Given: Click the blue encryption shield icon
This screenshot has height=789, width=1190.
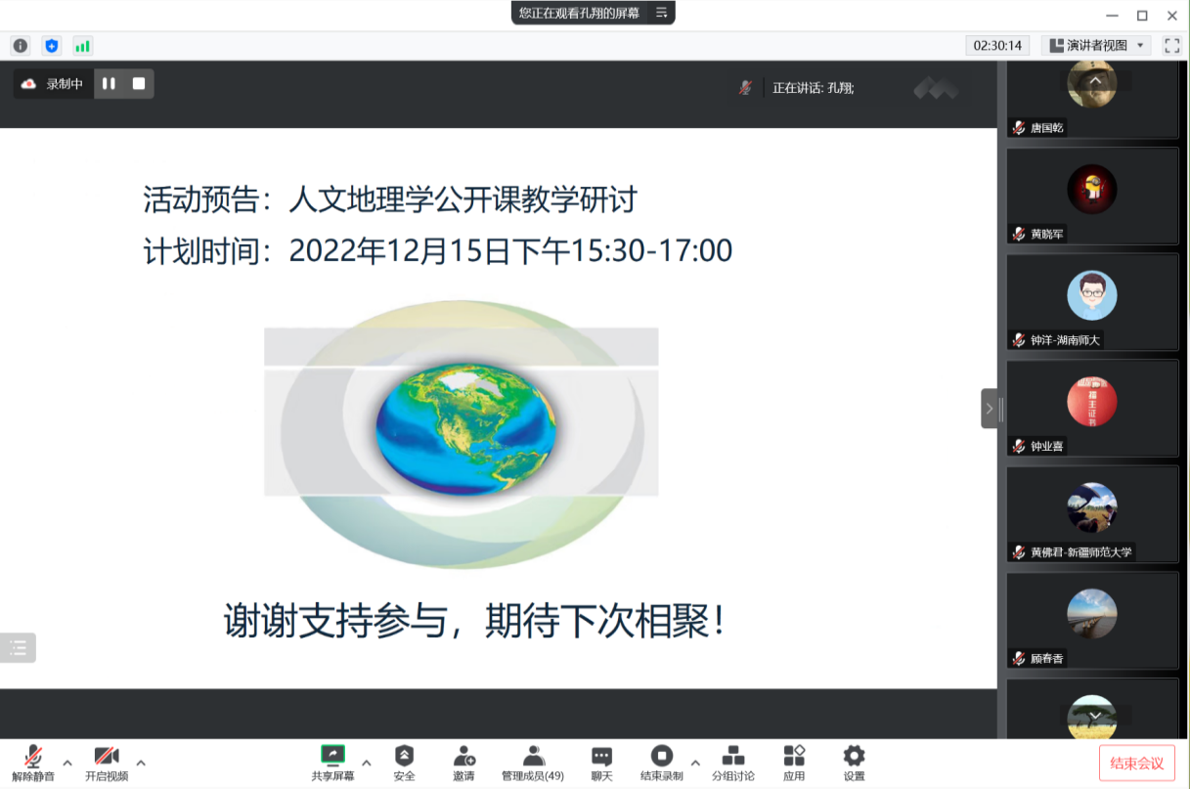Looking at the screenshot, I should (x=52, y=46).
